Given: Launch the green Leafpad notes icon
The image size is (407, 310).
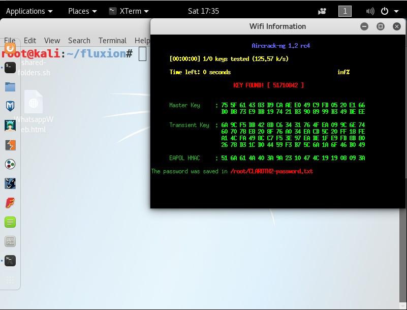Looking at the screenshot, I should pos(10,222).
